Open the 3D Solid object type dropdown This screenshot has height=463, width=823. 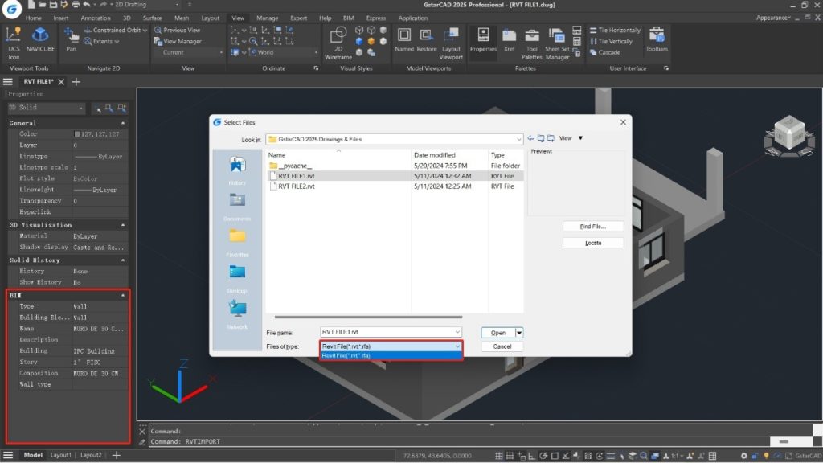81,108
